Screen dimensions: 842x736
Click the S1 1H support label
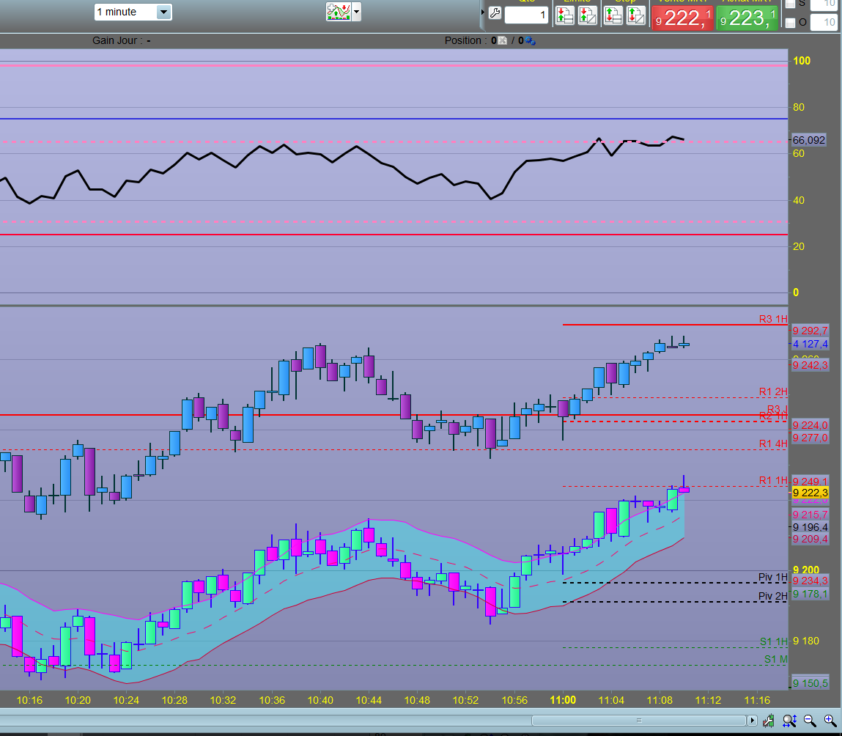click(x=774, y=641)
